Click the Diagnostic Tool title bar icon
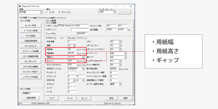This screenshot has width=218, height=109. 20,6
